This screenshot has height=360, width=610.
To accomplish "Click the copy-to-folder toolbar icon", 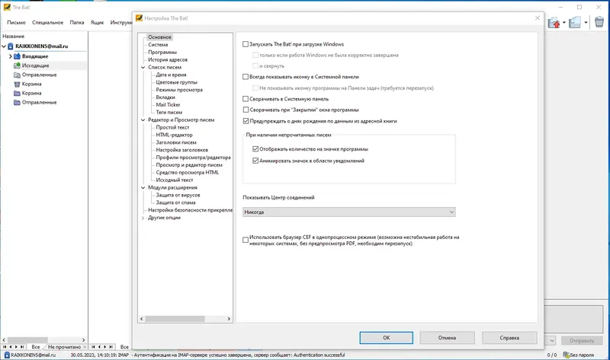I will [575, 23].
